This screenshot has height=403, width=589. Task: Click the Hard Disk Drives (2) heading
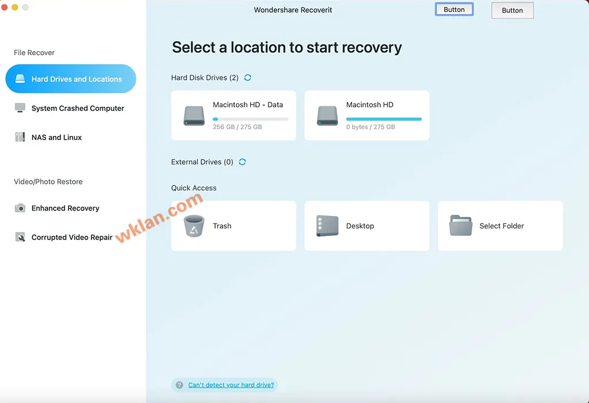pyautogui.click(x=205, y=77)
